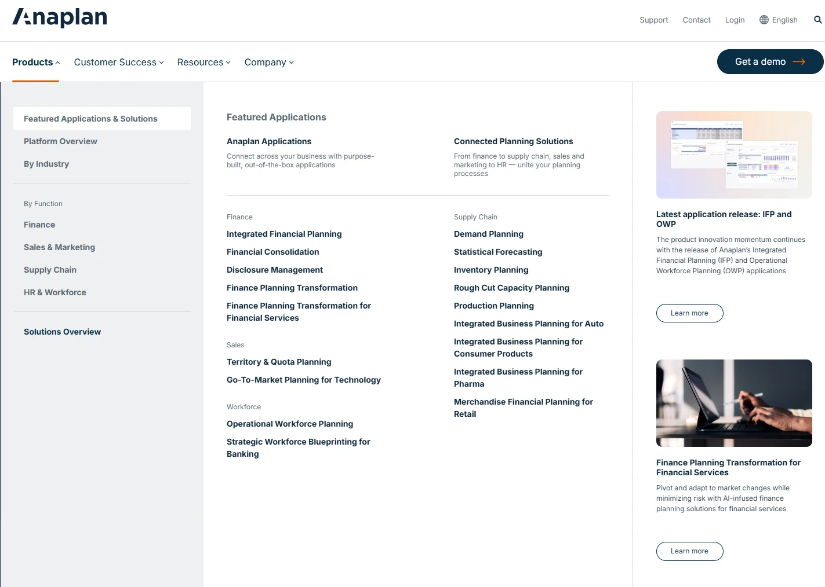Click Learn more under IFP and OWP release
This screenshot has height=587, width=825.
click(x=689, y=313)
